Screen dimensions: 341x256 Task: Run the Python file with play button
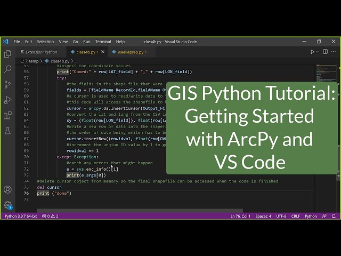pos(312,52)
